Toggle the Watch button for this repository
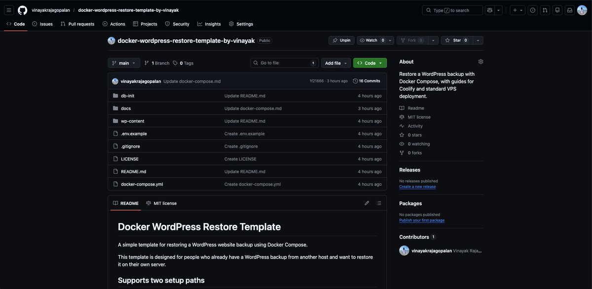 click(372, 40)
